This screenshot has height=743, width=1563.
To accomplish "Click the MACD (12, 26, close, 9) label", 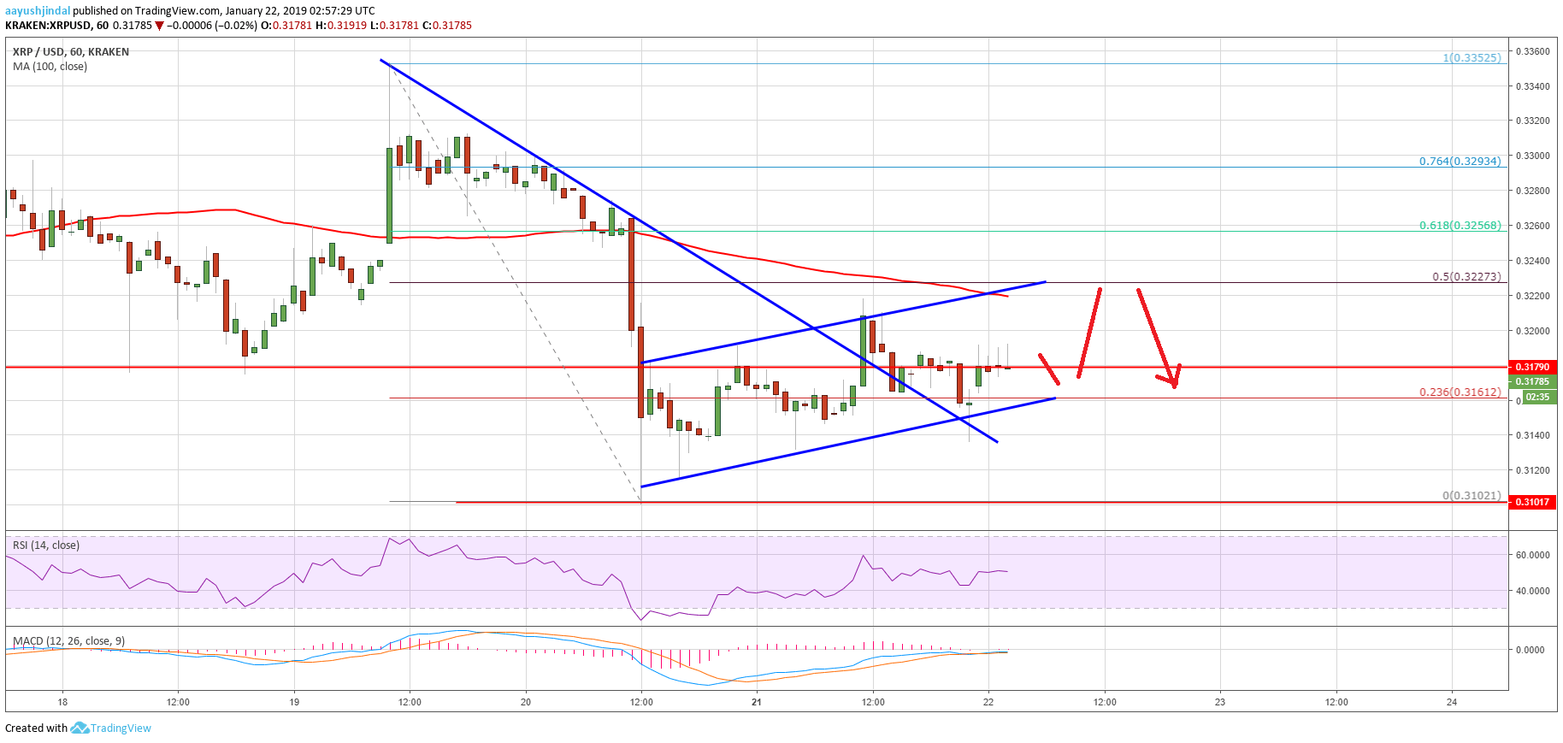I will [x=68, y=641].
